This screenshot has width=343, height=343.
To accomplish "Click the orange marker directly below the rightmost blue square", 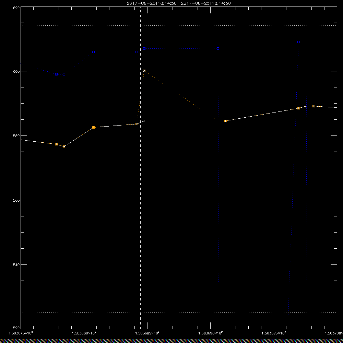I will coord(306,106).
